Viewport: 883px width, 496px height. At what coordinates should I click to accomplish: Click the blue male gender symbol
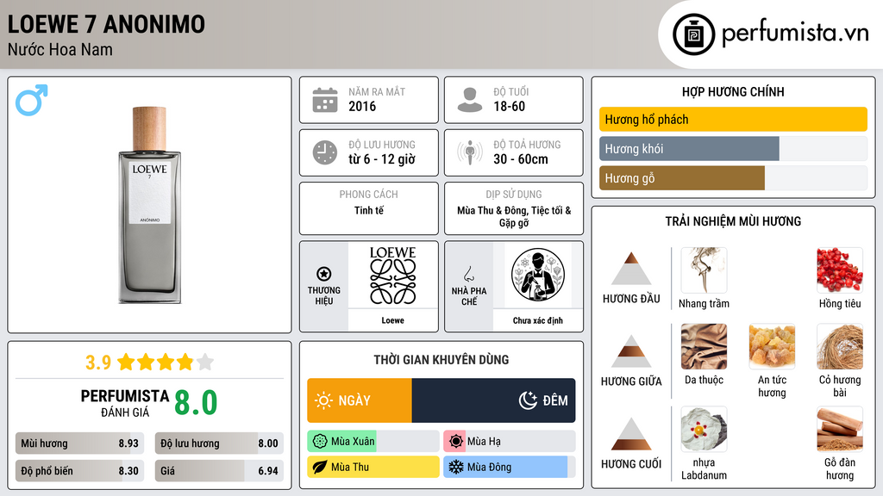pos(32,100)
